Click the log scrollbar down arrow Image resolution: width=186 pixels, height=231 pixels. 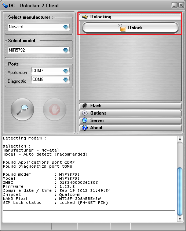(x=180, y=219)
